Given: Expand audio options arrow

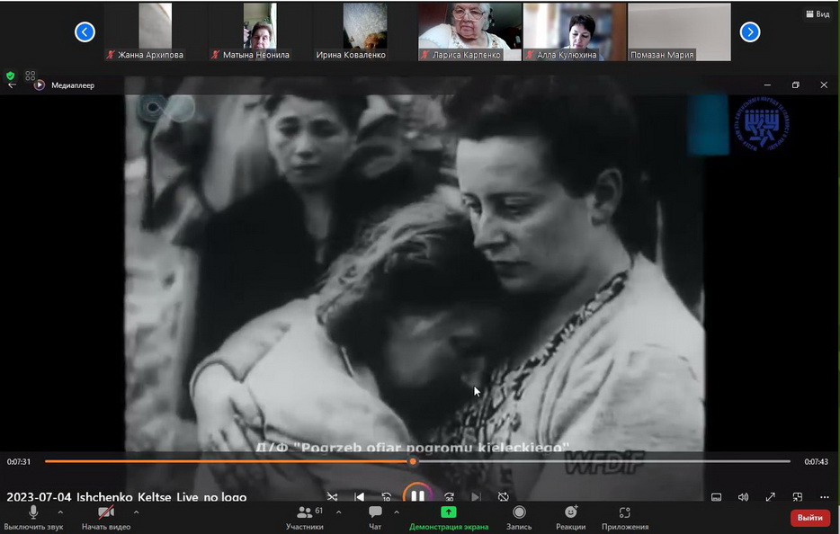Looking at the screenshot, I should pyautogui.click(x=60, y=512).
